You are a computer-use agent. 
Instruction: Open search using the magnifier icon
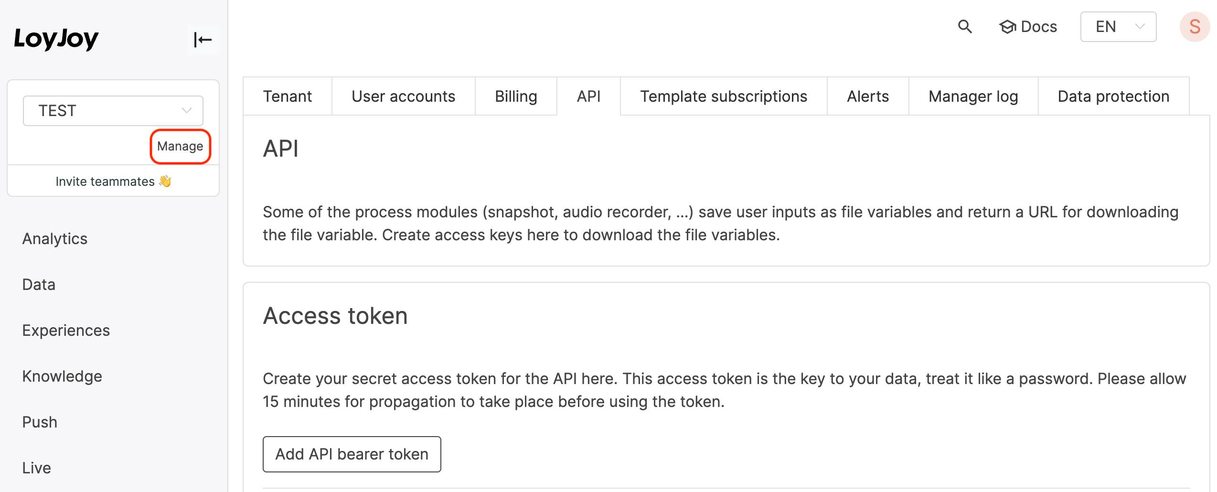click(x=965, y=27)
